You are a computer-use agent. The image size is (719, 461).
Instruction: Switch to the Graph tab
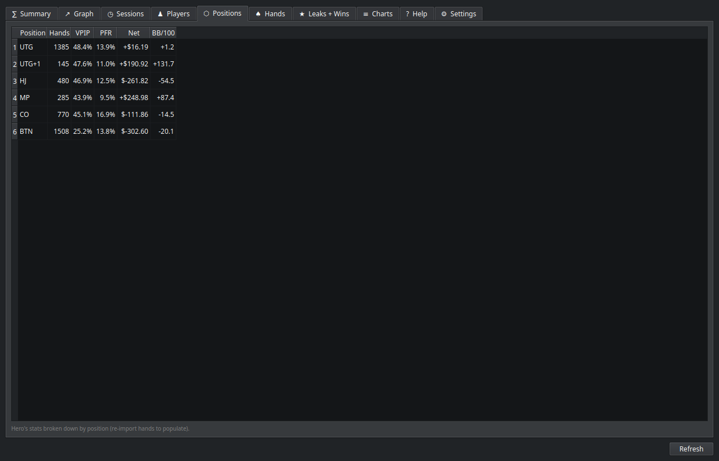coord(79,13)
